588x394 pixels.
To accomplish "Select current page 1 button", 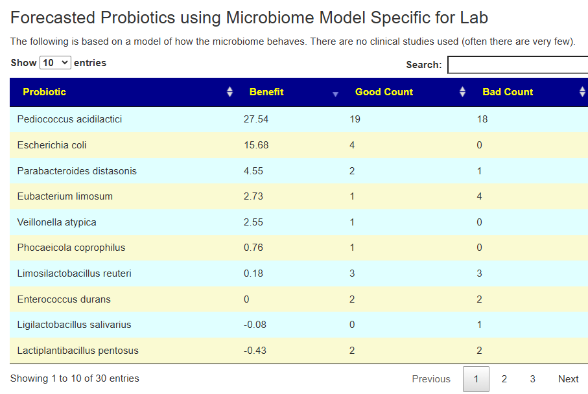I will (476, 379).
